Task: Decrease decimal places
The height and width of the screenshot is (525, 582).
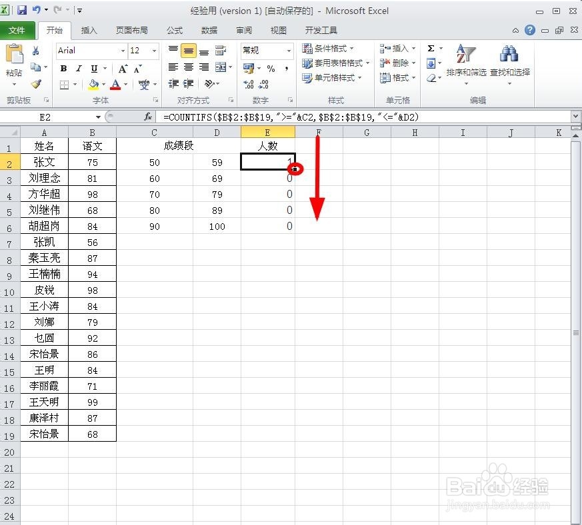Action: click(263, 85)
